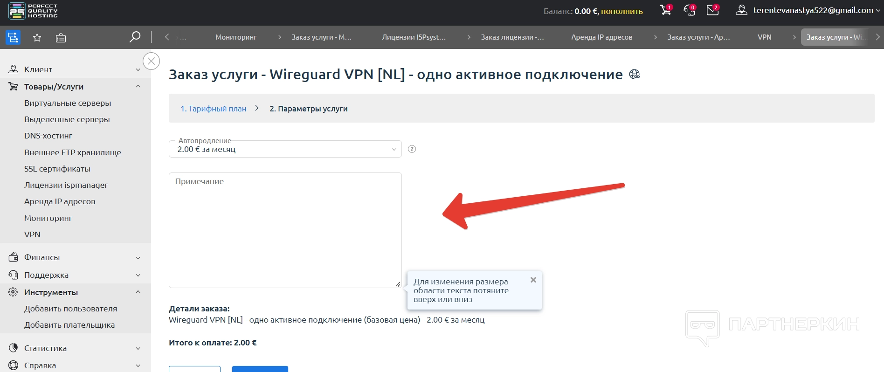
Task: Click the Инструменты gear icon
Action: (x=14, y=292)
